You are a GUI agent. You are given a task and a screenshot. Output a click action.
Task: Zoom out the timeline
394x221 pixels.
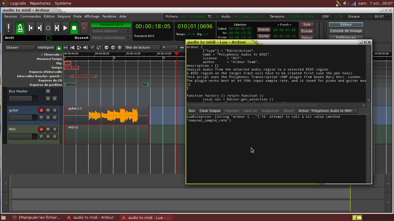[106, 48]
